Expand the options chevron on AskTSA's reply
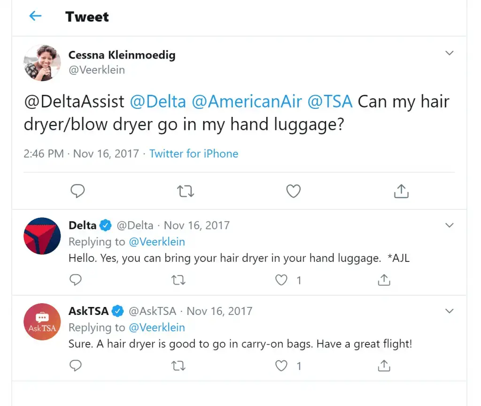Image resolution: width=481 pixels, height=406 pixels. click(450, 311)
